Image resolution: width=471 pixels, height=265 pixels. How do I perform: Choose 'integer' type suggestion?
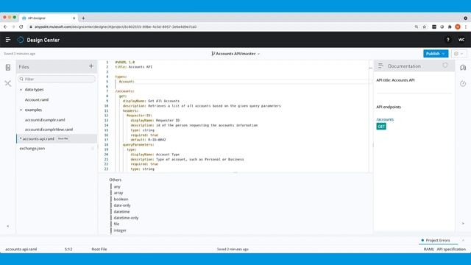(120, 230)
